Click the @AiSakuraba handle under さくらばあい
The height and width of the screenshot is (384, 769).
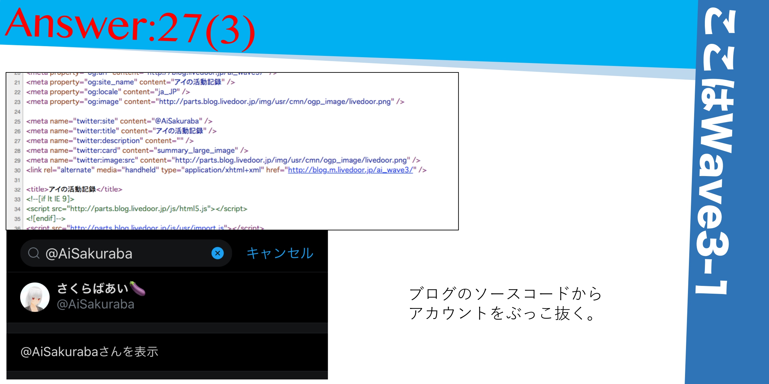(x=95, y=304)
